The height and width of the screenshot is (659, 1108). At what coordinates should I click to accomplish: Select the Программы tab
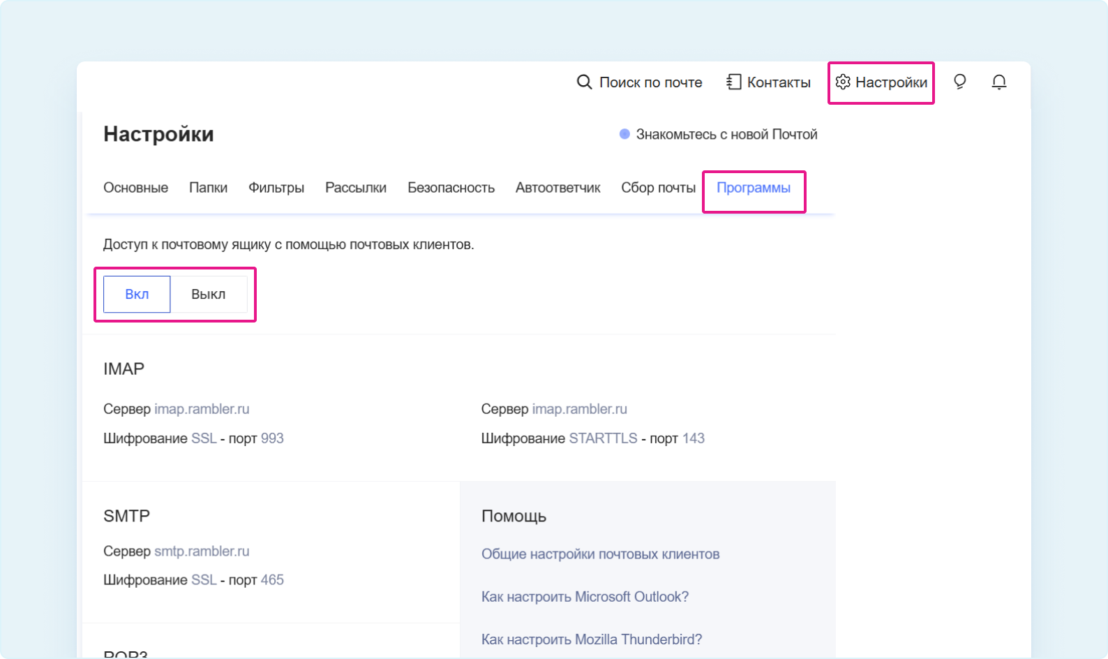click(x=754, y=188)
